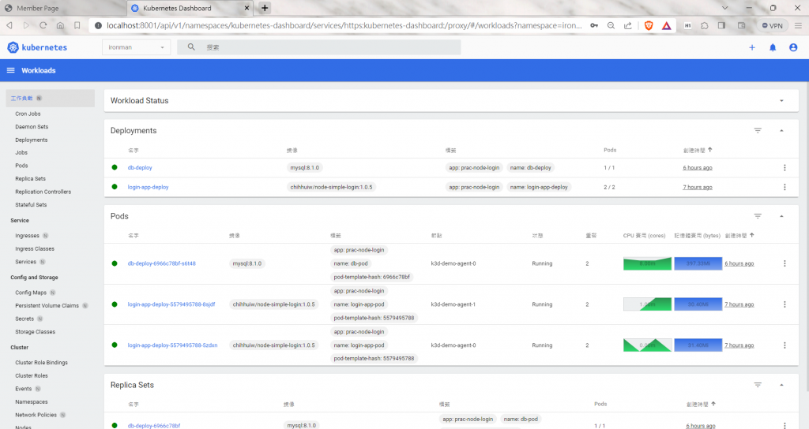Viewport: 809px width, 429px height.
Task: Collapse the Replica Sets section
Action: tap(781, 385)
